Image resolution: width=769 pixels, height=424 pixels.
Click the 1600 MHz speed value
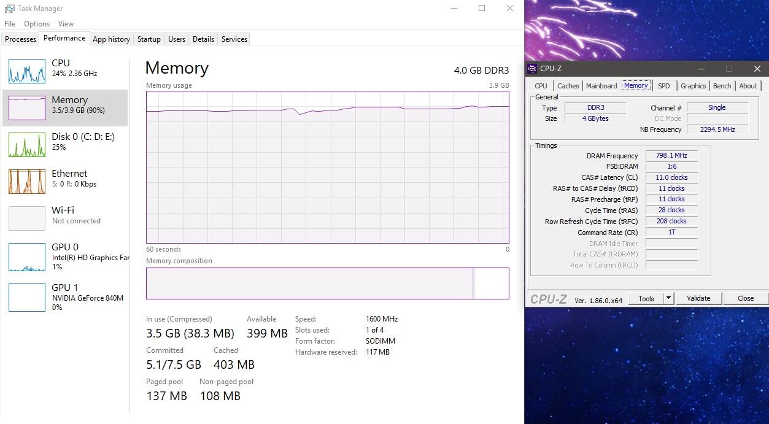pos(382,319)
